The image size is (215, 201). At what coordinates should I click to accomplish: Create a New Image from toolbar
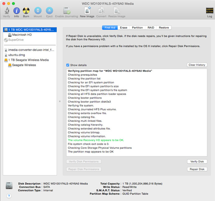(87, 10)
